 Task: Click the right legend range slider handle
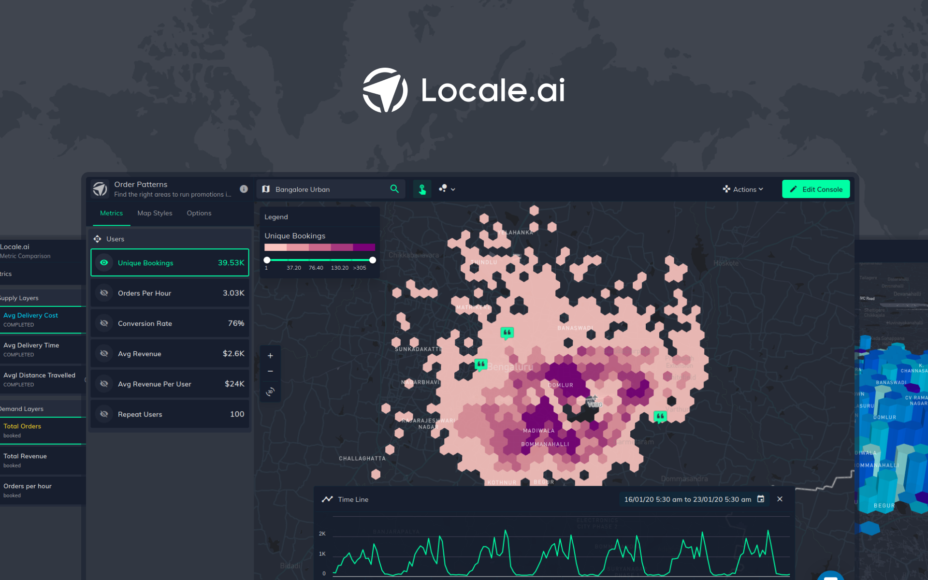(373, 260)
